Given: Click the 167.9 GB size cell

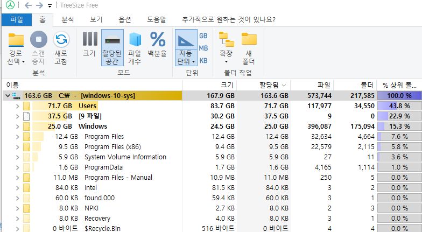Looking at the screenshot, I should (221, 96).
